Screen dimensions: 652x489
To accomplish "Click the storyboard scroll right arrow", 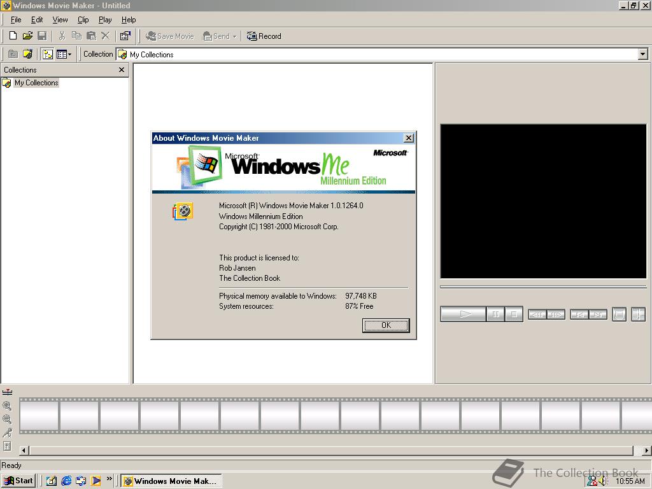I will pyautogui.click(x=647, y=450).
